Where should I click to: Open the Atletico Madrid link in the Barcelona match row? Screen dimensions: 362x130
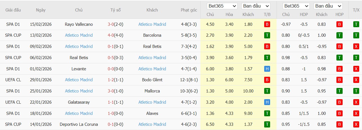pos(79,35)
